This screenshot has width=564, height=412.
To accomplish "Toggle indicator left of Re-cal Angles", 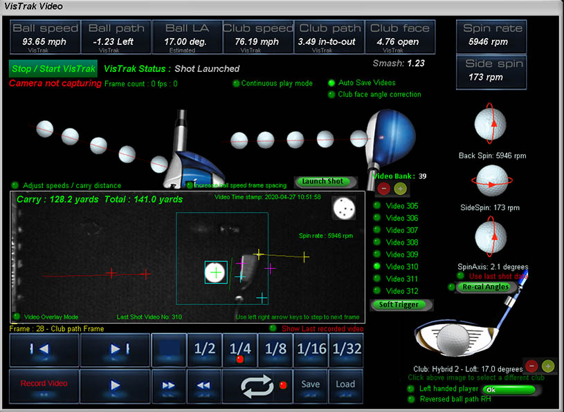I will [x=451, y=287].
